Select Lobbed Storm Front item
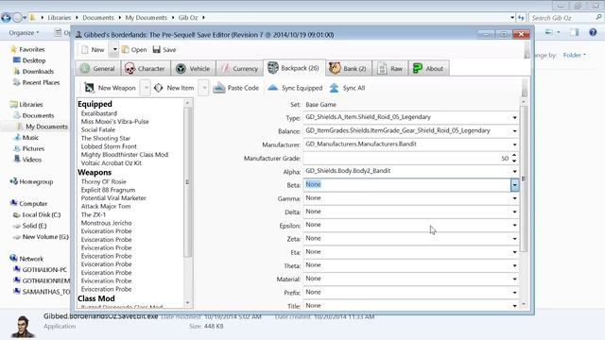This screenshot has width=605, height=340. [109, 146]
